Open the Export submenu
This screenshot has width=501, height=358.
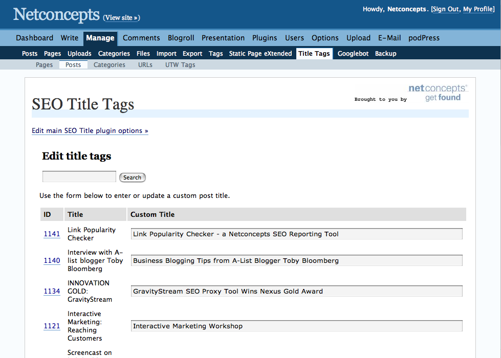click(x=192, y=54)
